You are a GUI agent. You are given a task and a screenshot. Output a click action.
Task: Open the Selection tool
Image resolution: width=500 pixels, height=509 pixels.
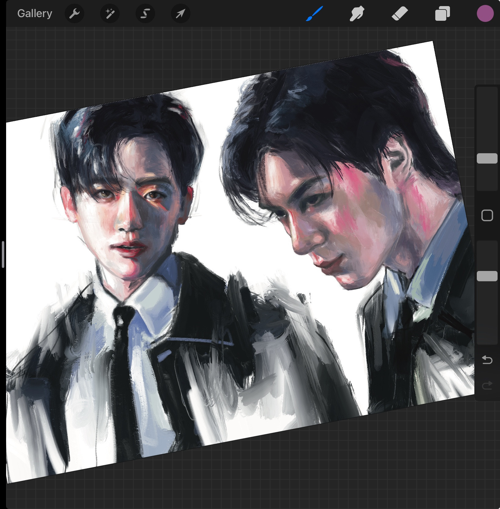pyautogui.click(x=145, y=14)
